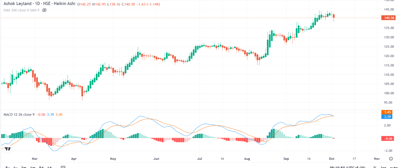Click the red 140.58 current price label
This screenshot has width=399, height=168.
coord(390,17)
